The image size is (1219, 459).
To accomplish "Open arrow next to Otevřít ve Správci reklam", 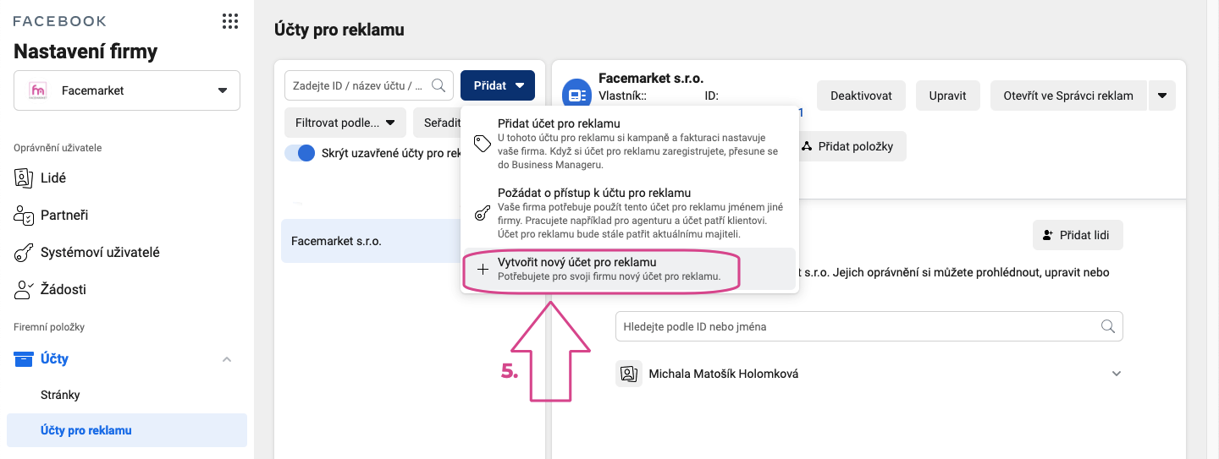I will 1162,96.
